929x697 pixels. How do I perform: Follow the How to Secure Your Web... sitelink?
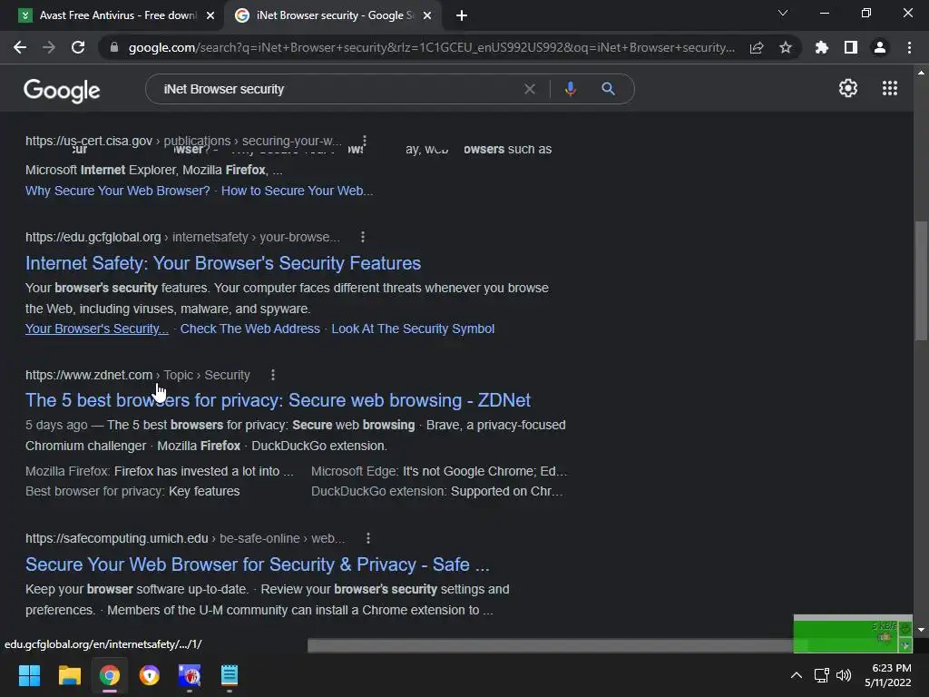pos(297,191)
